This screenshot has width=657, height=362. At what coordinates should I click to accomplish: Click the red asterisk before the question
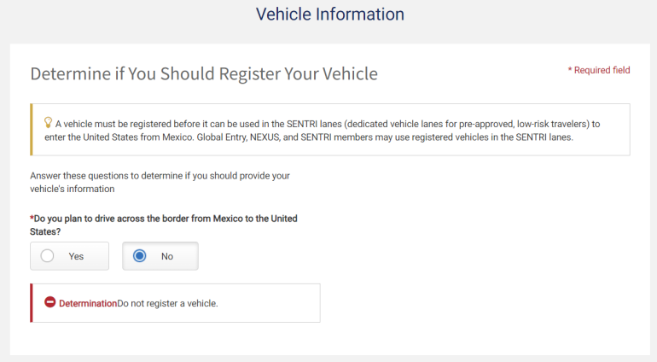(32, 219)
